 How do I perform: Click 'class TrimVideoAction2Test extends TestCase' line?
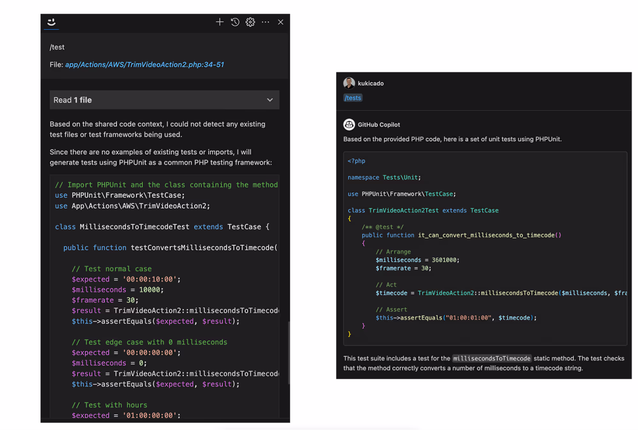[x=423, y=210]
